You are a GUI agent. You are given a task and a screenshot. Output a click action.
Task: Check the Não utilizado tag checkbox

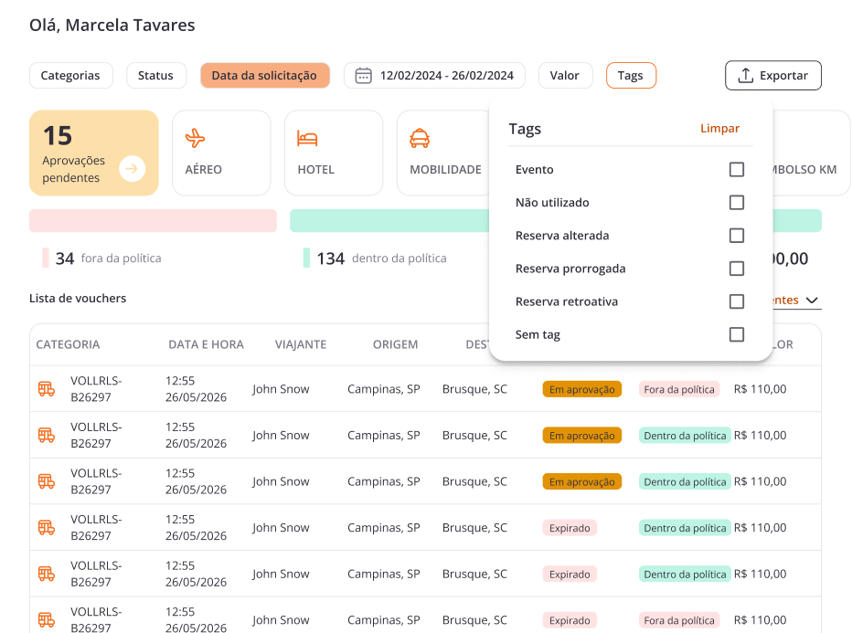pos(737,203)
